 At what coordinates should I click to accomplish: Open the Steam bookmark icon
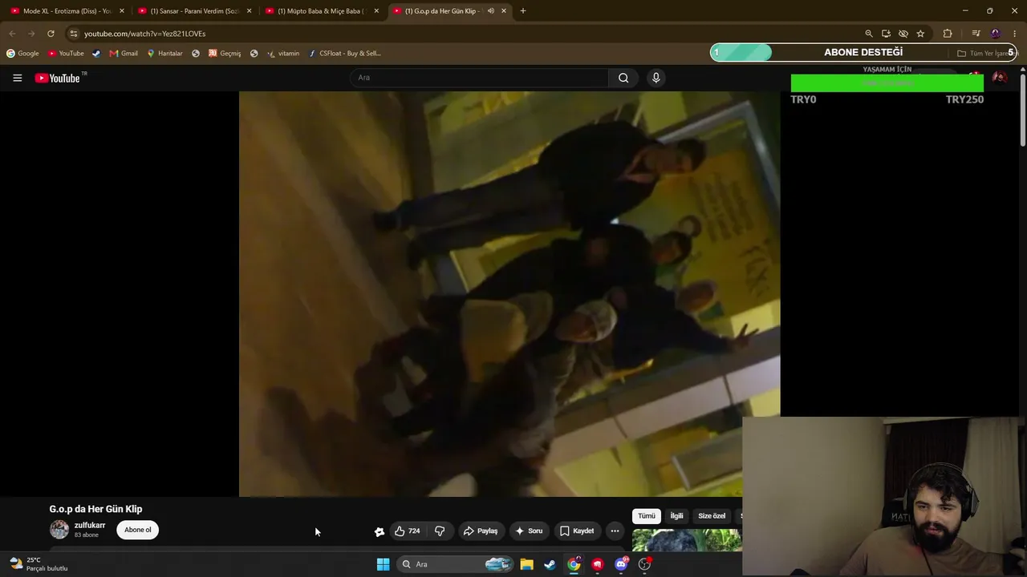(96, 54)
